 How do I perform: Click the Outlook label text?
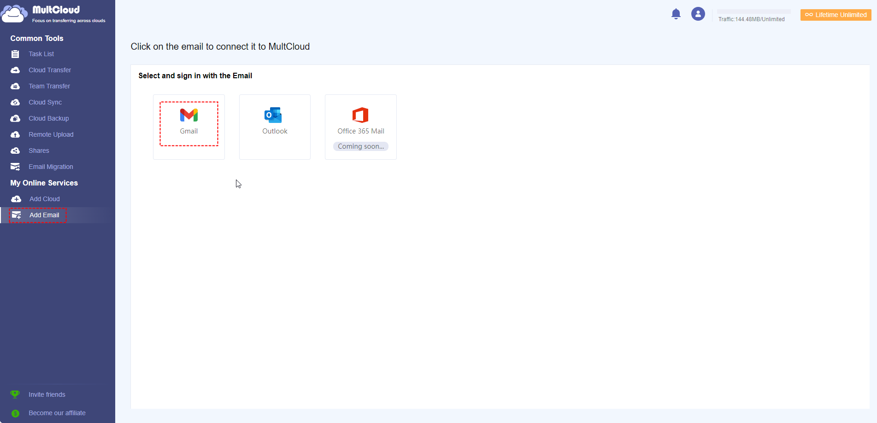point(275,131)
